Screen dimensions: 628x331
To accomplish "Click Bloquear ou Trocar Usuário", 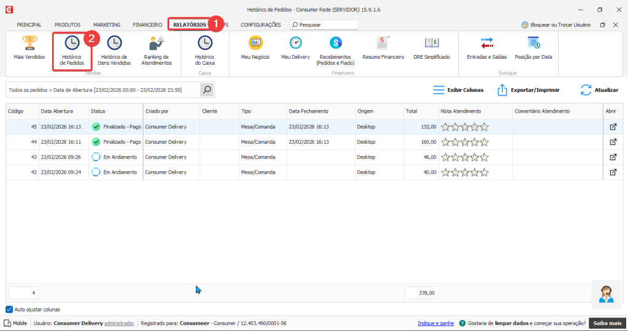I will pyautogui.click(x=556, y=25).
